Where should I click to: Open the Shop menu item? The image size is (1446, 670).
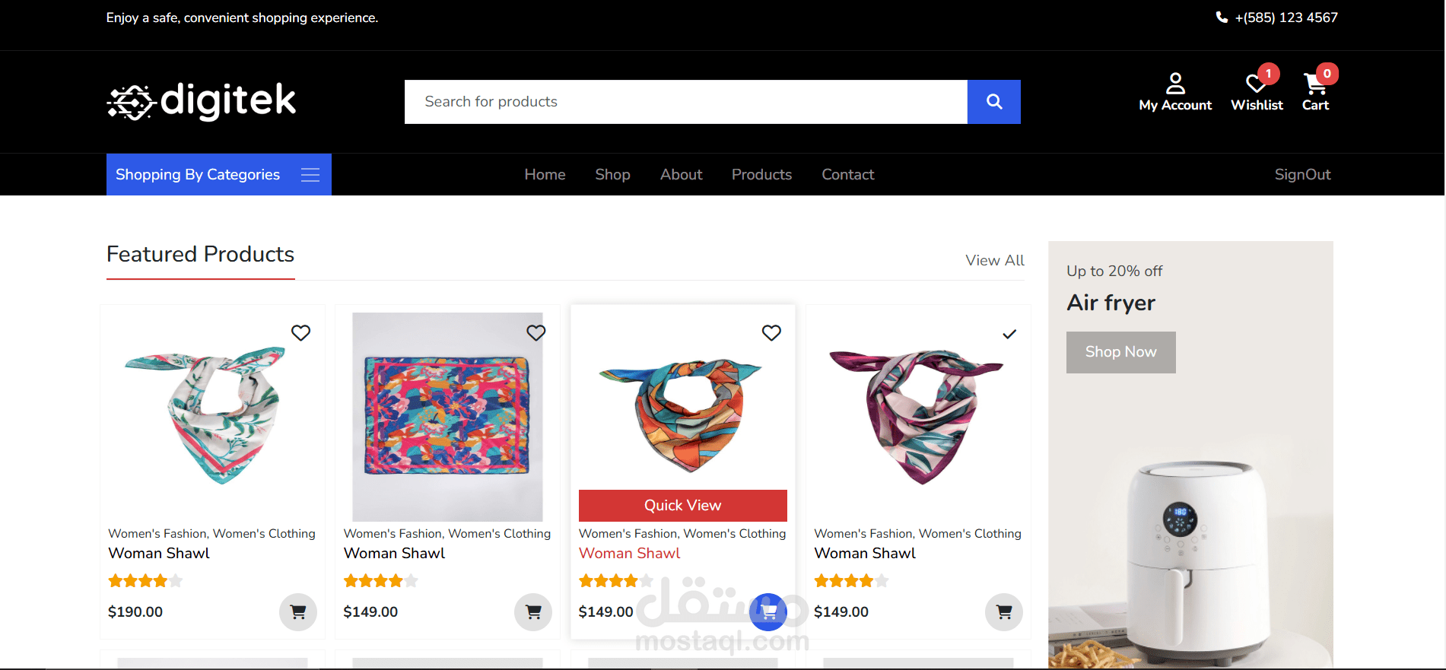coord(612,175)
